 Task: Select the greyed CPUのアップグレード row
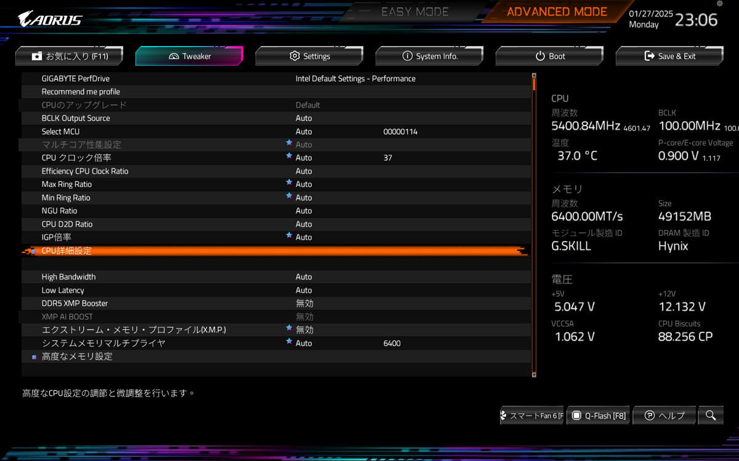coord(276,105)
